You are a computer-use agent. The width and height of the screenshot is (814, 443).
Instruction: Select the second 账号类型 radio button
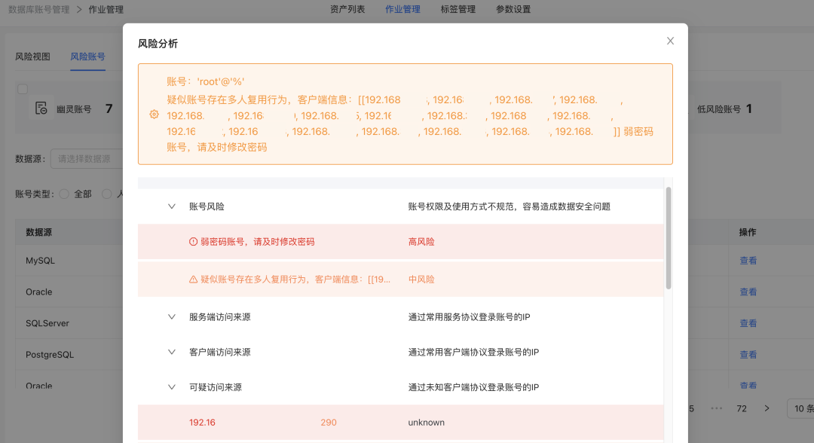point(107,194)
